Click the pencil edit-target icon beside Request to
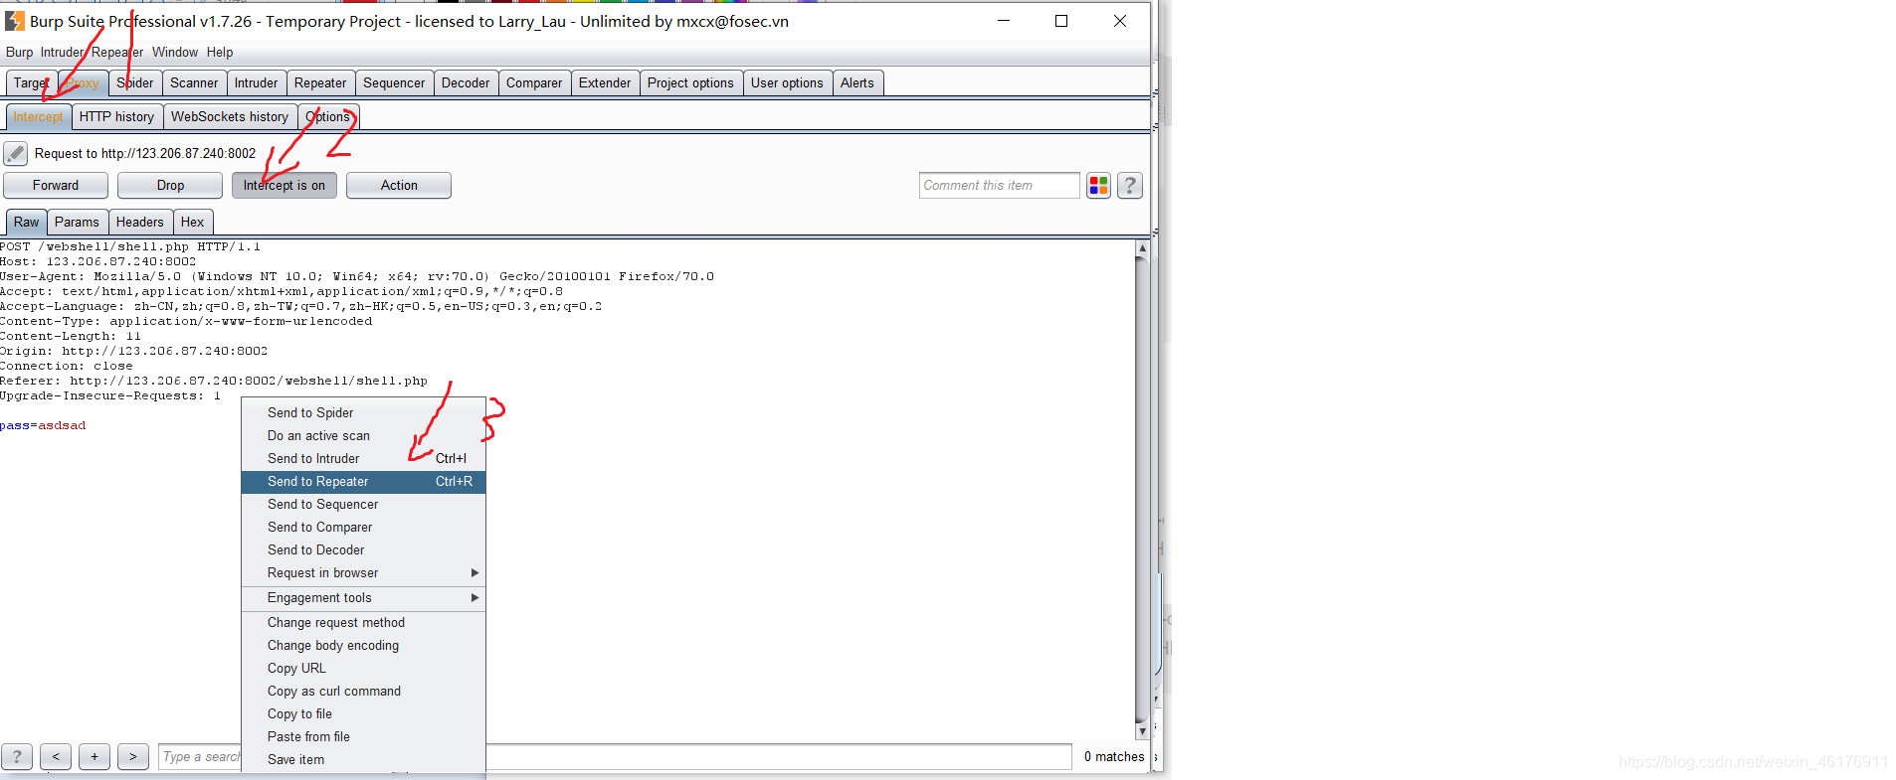1896x780 pixels. (x=15, y=153)
